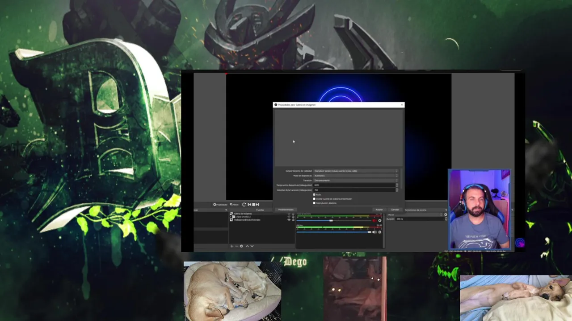Restart the slideshow with circular arrow icon

coord(244,205)
